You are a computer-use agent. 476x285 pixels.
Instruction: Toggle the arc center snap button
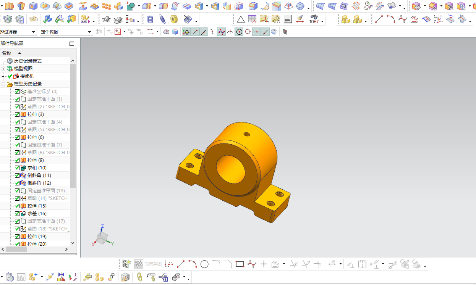coord(239,32)
